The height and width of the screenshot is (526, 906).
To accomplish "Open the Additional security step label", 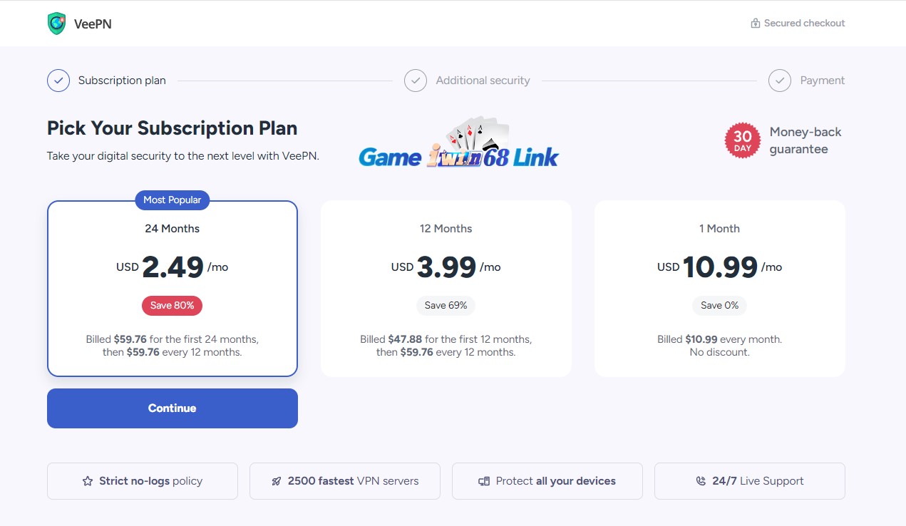I will point(483,81).
